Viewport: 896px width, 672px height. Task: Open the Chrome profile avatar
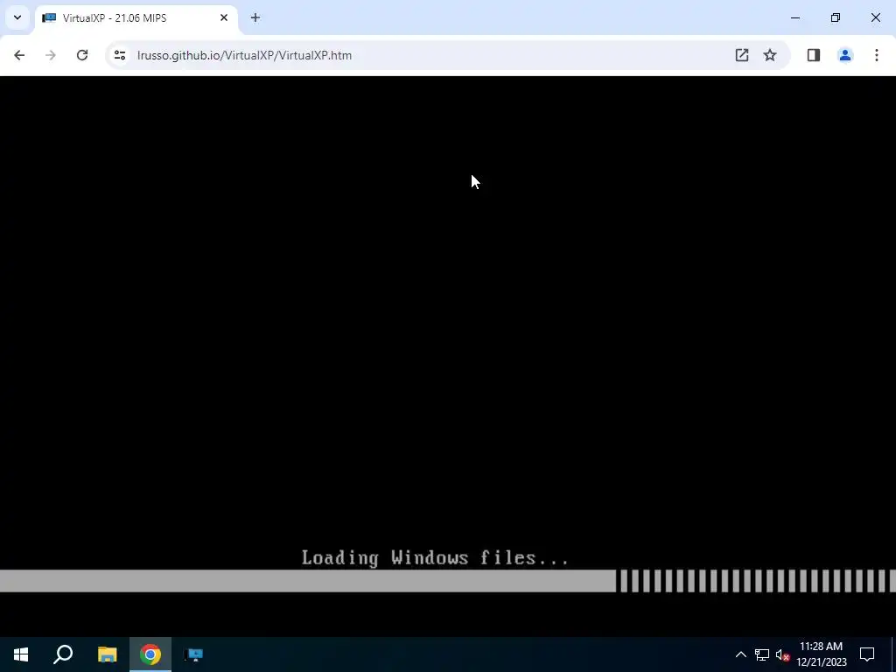point(845,55)
